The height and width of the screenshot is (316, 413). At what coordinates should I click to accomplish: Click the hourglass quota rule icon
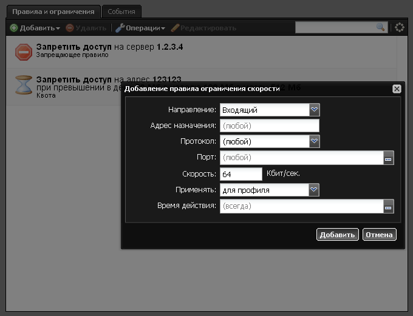pyautogui.click(x=23, y=86)
